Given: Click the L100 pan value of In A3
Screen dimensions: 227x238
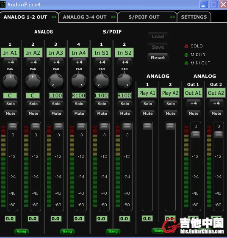Looking at the screenshot, I should click(56, 95).
